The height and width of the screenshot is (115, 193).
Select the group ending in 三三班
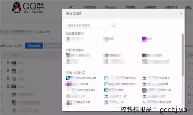tap(76, 96)
